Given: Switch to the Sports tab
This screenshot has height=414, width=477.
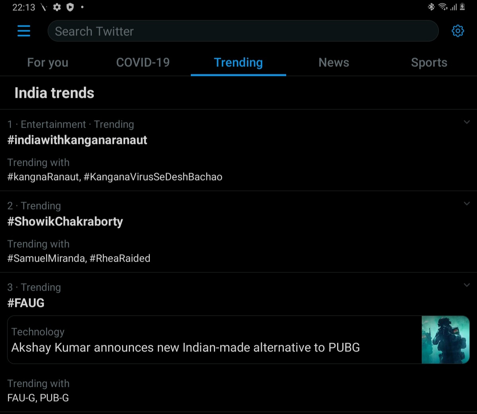Looking at the screenshot, I should [429, 62].
